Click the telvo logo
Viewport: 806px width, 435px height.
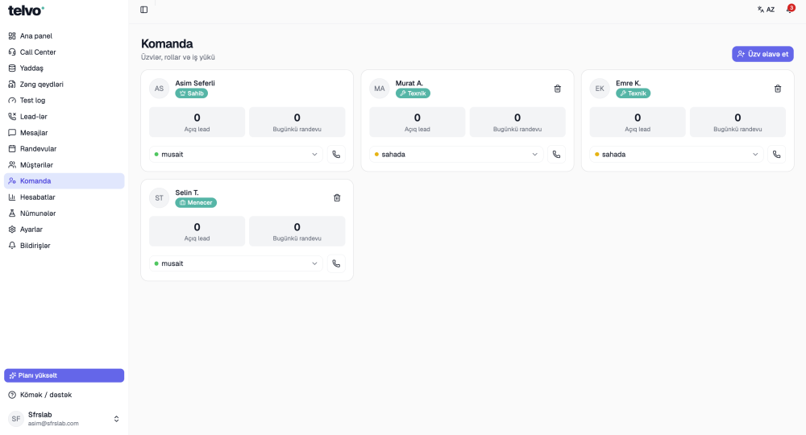tap(27, 10)
